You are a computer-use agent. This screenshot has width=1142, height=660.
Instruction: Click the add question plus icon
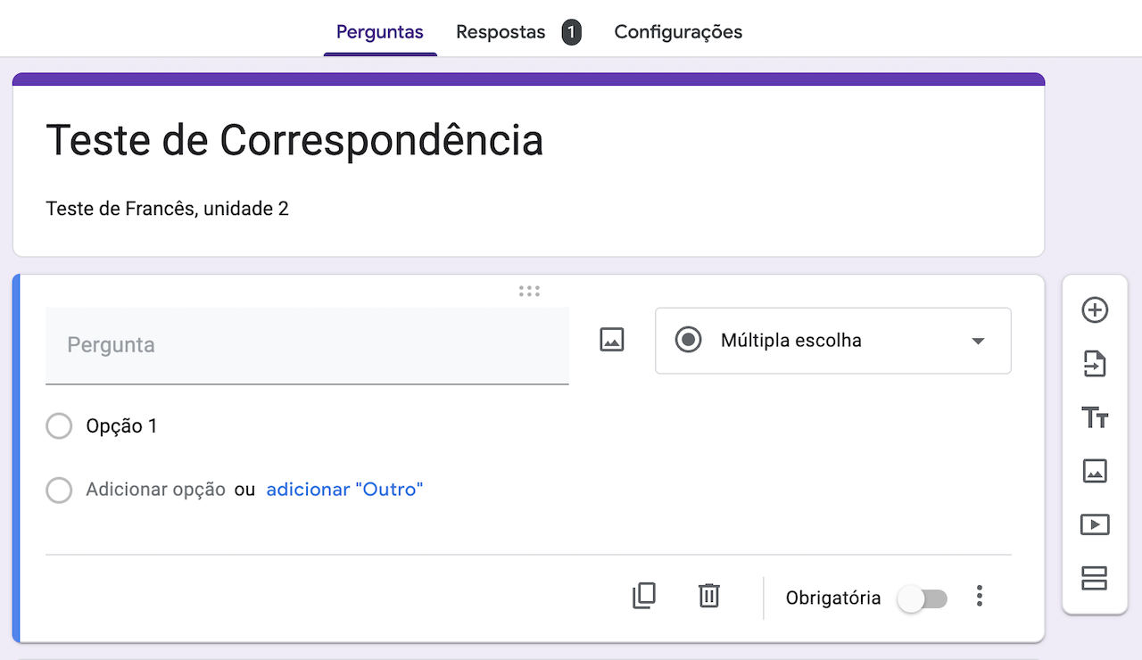[1095, 310]
